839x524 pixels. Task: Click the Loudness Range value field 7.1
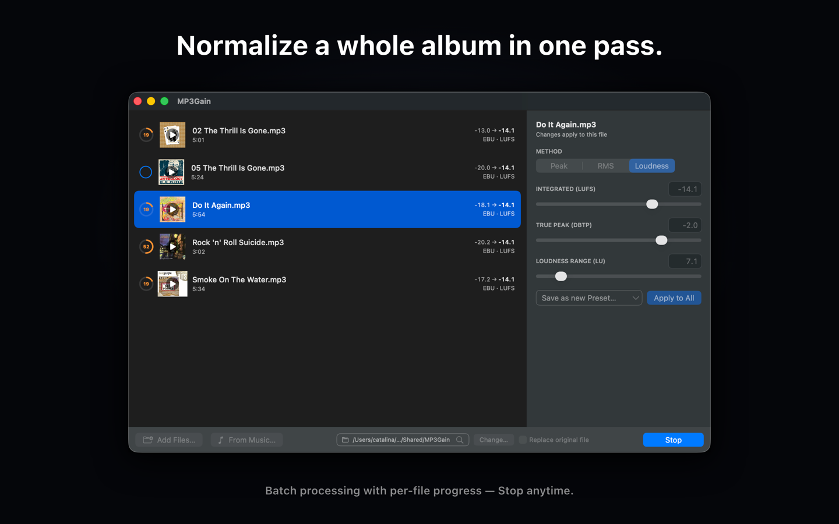coord(685,261)
